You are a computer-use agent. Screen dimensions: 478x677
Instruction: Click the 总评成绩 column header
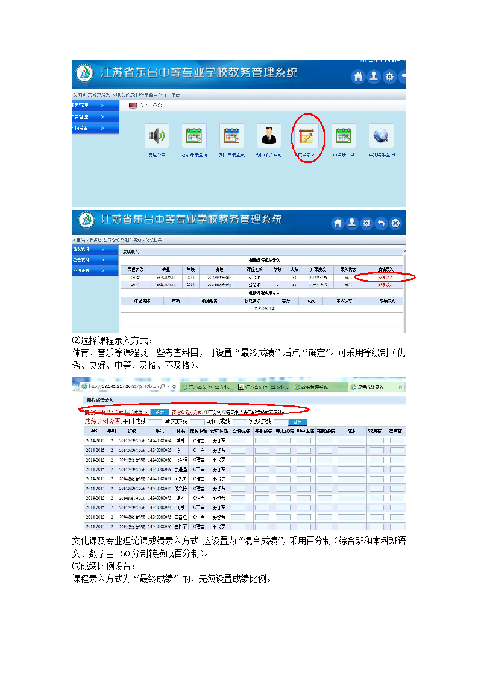coord(242,431)
